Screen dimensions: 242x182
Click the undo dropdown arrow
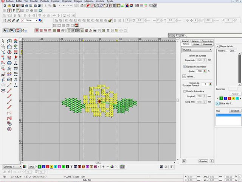point(64,6)
